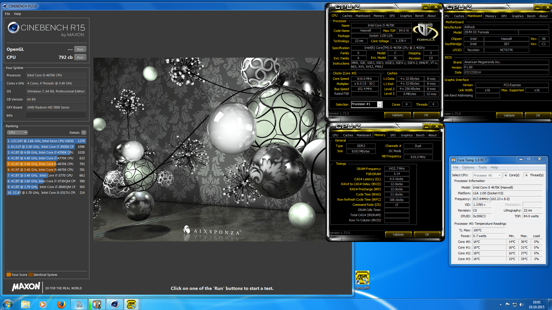Click the gray document taskbar button
The width and height of the screenshot is (552, 310).
pos(79,304)
